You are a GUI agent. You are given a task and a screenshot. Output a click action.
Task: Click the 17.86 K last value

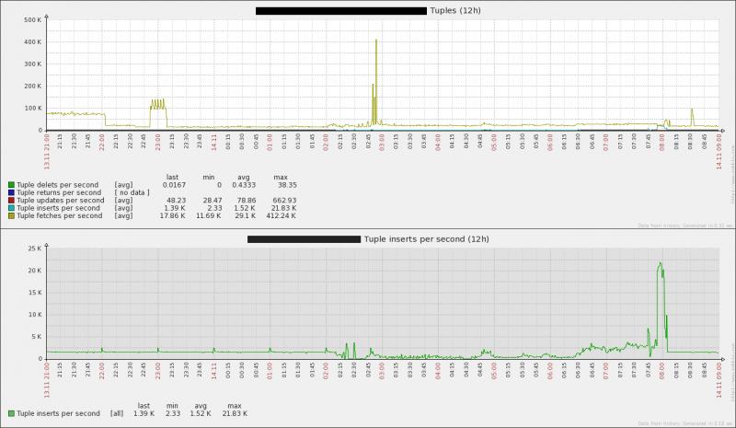click(x=173, y=215)
